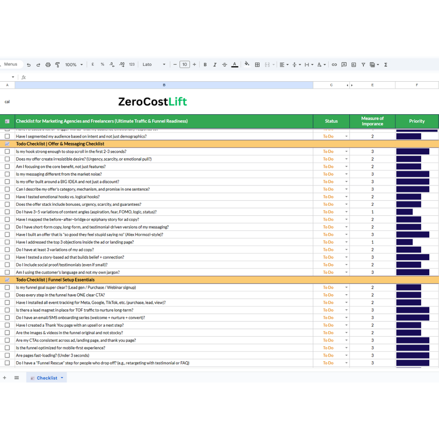Select the Paint format tool
The height and width of the screenshot is (439, 439).
pos(57,65)
